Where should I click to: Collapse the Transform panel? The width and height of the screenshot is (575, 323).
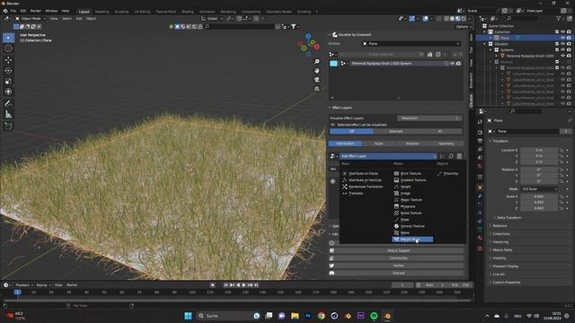tap(500, 141)
